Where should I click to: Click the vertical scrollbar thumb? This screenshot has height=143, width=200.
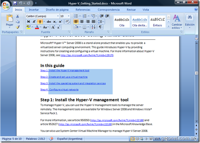(197, 73)
